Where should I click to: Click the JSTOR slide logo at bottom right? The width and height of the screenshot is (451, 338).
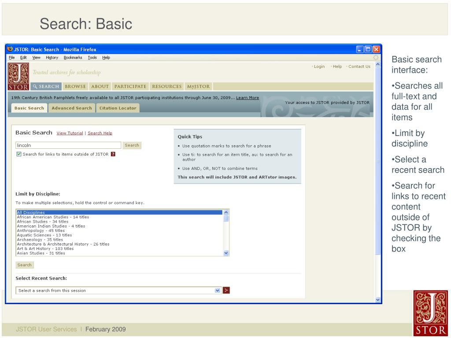tap(430, 313)
